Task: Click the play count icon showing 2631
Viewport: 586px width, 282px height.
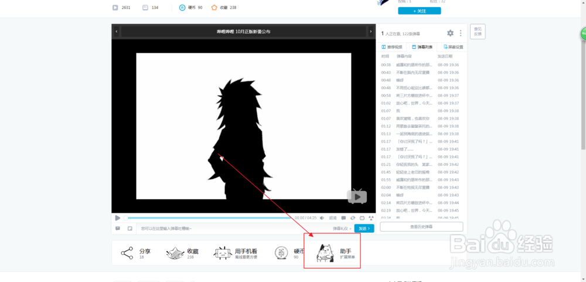Action: tap(115, 8)
